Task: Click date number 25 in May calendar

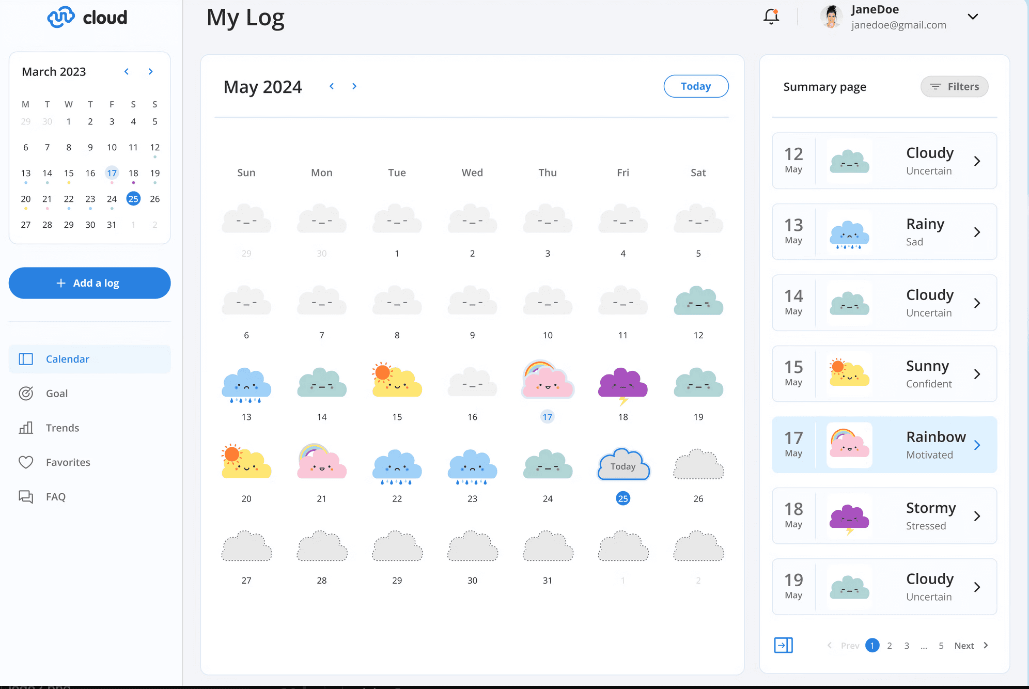Action: (623, 498)
